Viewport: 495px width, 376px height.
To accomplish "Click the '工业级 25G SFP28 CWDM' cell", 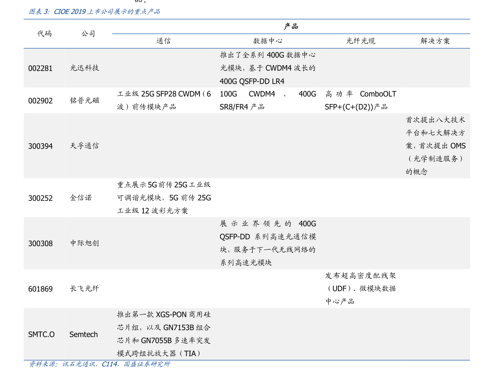I will point(164,101).
